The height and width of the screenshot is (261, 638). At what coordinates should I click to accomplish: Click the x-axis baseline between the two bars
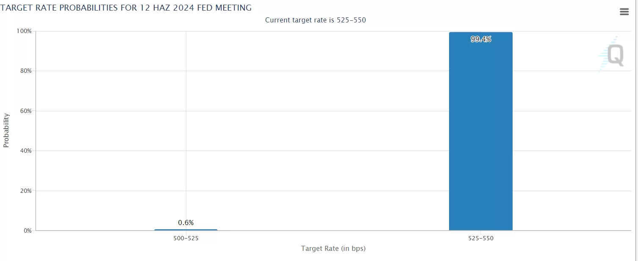333,231
